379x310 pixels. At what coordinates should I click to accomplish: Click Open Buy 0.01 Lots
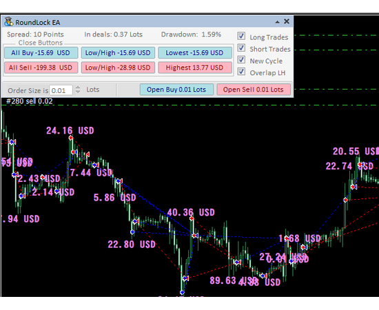(176, 90)
